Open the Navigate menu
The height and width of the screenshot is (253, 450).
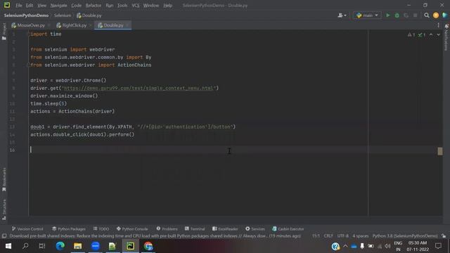(x=58, y=6)
